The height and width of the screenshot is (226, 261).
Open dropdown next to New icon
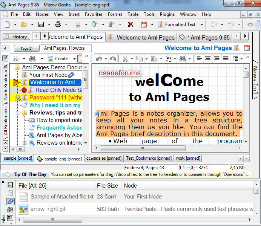coord(15,24)
